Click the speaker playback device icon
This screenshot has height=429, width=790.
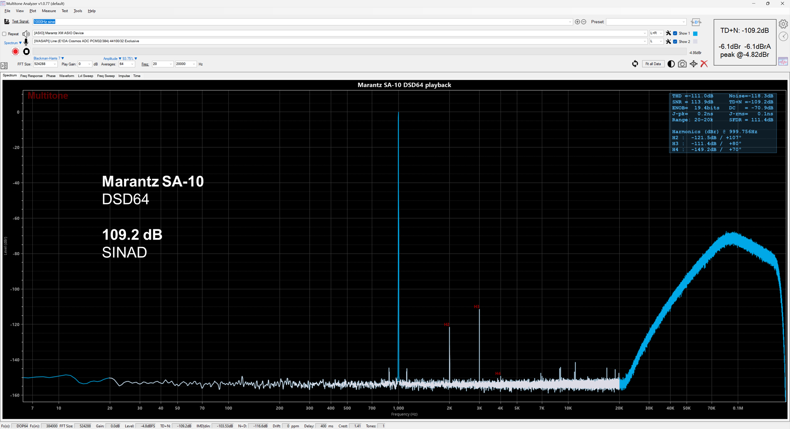(26, 34)
